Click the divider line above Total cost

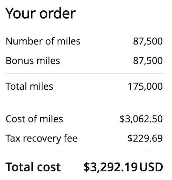coord(84,151)
